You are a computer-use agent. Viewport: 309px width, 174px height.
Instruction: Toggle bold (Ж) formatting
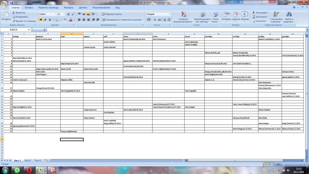40,20
